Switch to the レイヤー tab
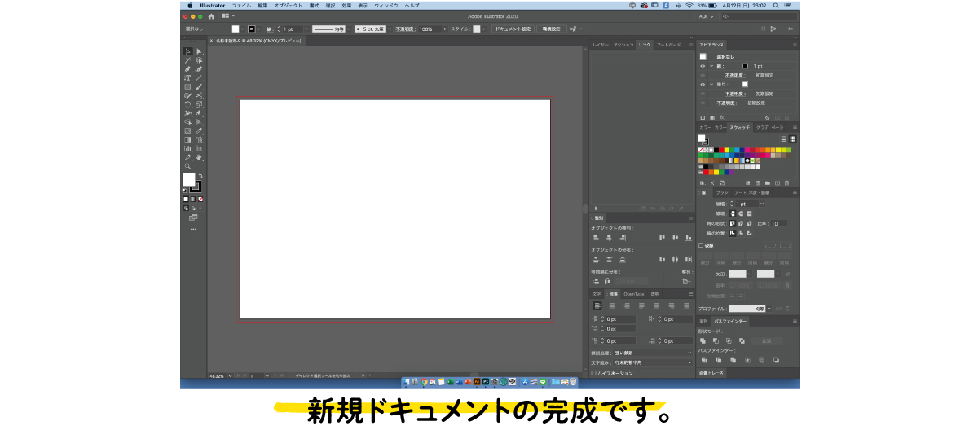 [600, 45]
